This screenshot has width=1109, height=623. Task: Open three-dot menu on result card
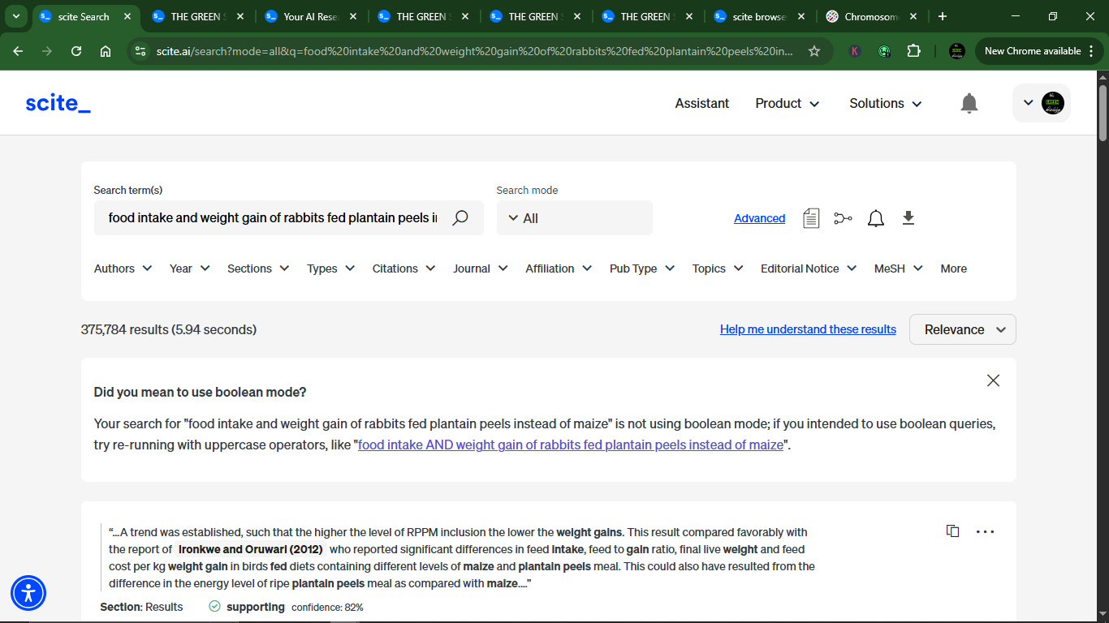coord(985,532)
